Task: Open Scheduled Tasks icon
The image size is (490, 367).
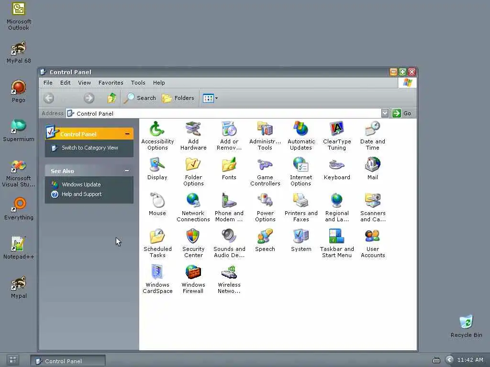Action: 157,236
